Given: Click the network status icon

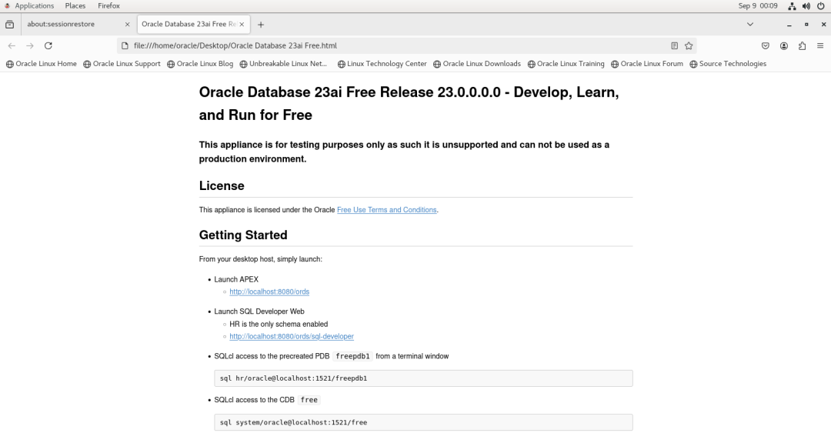Looking at the screenshot, I should click(792, 6).
